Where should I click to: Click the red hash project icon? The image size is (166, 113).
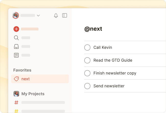(16, 102)
